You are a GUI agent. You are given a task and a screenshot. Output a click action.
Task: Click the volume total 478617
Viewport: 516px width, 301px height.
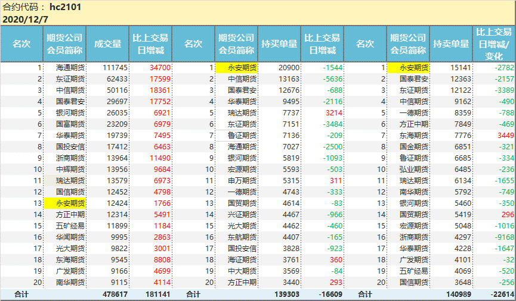pyautogui.click(x=115, y=294)
